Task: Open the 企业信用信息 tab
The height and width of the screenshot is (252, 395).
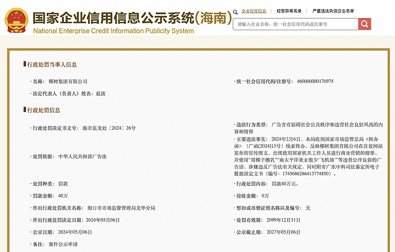Action: (254, 11)
